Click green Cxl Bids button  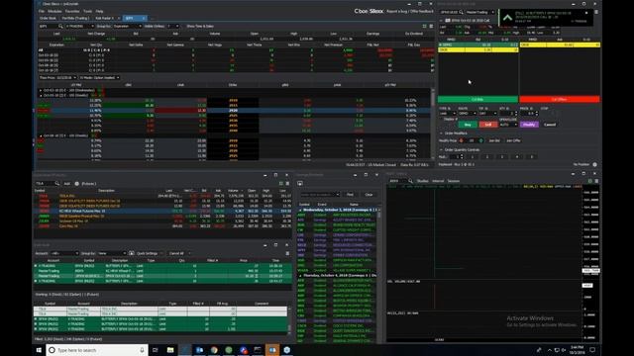(x=477, y=99)
